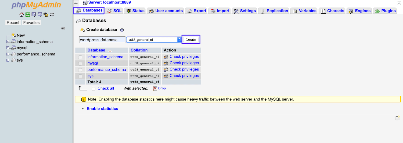Viewport: 403px width, 143px height.
Task: Expand the information_schema tree node
Action: [8, 42]
